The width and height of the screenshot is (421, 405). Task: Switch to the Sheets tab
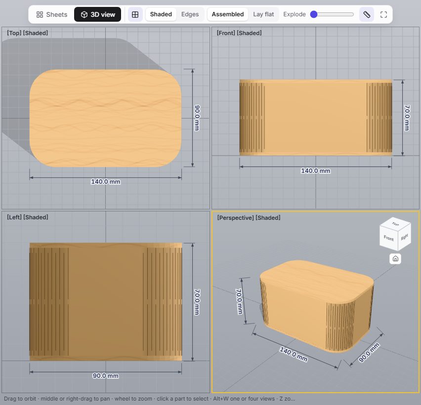pos(52,14)
